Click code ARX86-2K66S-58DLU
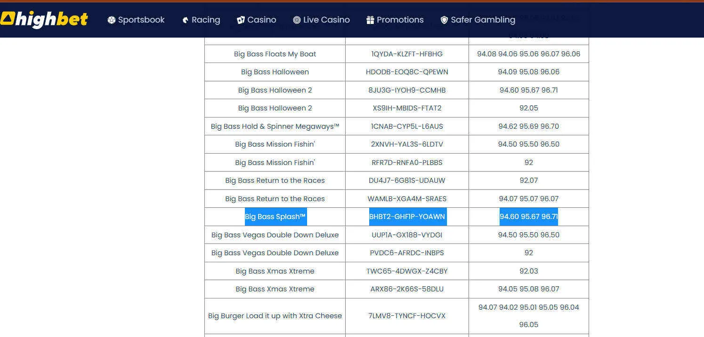Screen dimensions: 704x337 click(x=407, y=289)
